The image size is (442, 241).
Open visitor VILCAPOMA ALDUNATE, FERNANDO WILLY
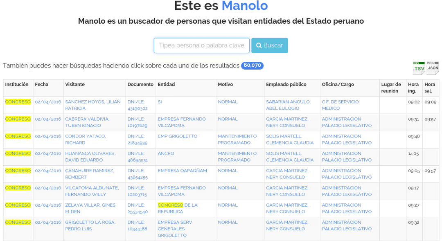[x=92, y=191]
